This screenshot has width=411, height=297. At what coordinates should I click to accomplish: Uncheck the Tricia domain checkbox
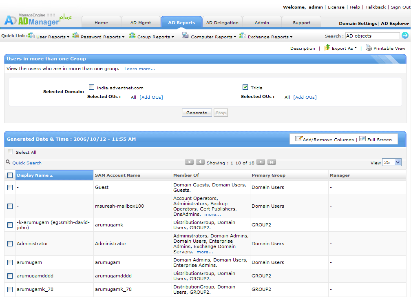[x=245, y=87]
